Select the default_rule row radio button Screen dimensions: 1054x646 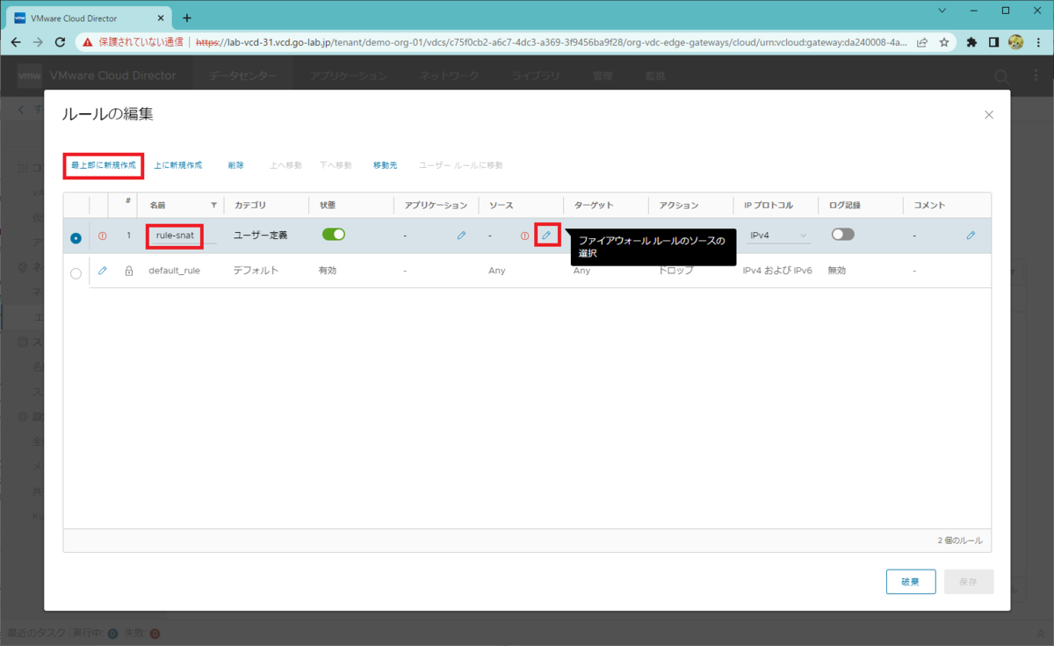[x=76, y=273]
